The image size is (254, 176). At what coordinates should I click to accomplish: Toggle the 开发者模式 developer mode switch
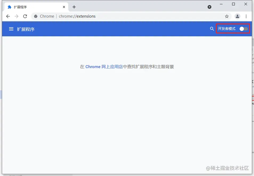(244, 29)
